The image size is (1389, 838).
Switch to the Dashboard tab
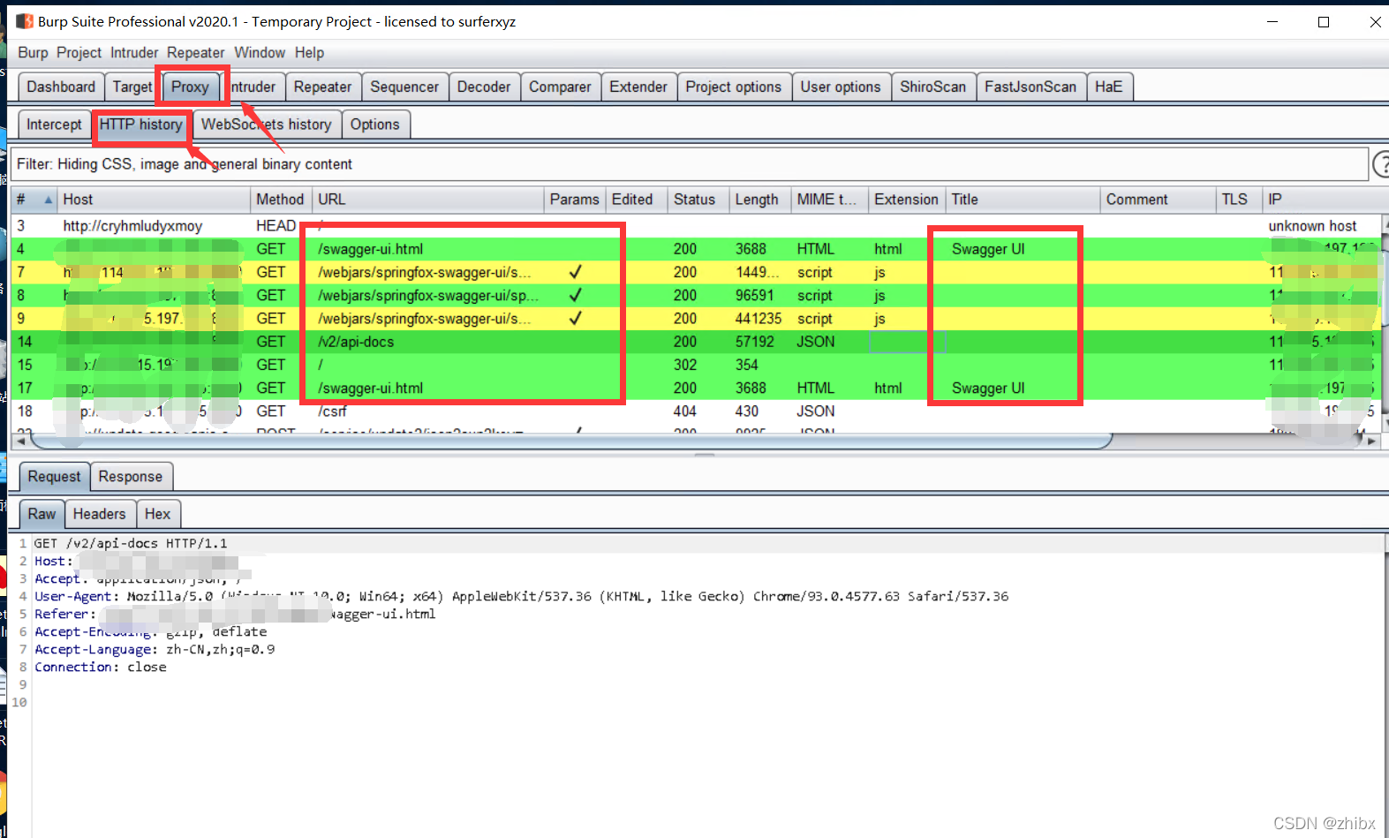click(61, 87)
